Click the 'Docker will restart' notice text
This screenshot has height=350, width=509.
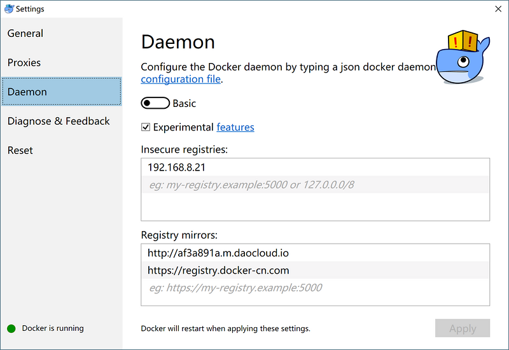pos(226,328)
